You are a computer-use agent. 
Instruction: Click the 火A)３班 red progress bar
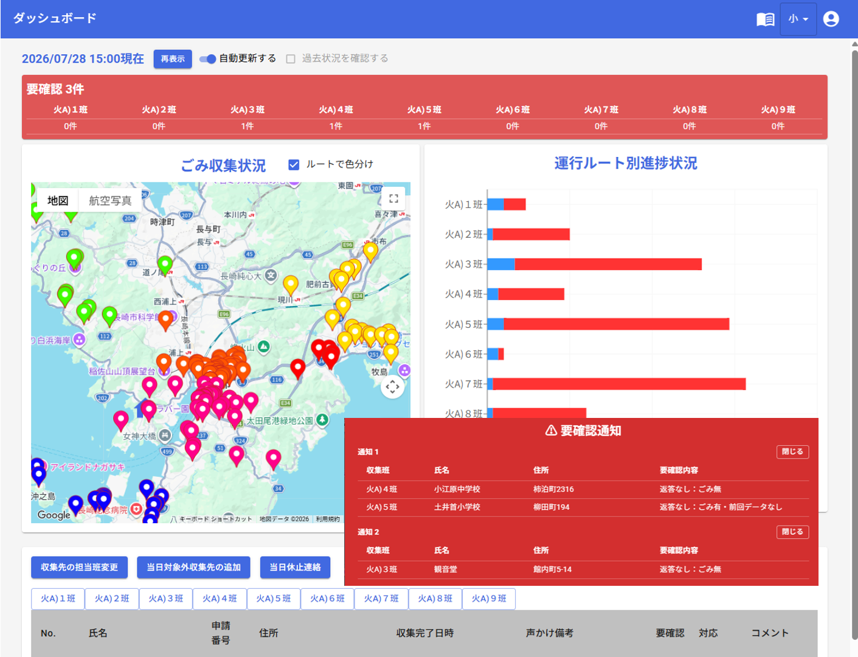[x=608, y=264]
